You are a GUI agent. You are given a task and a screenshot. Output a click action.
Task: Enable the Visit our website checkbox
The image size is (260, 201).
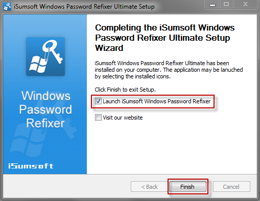click(98, 118)
